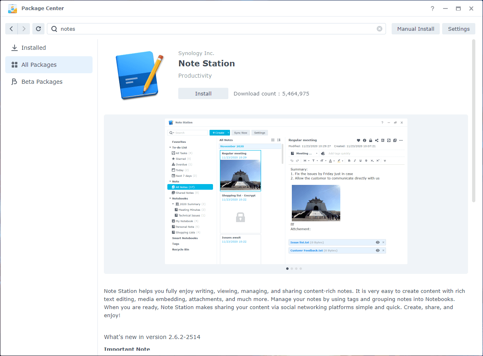Image resolution: width=483 pixels, height=356 pixels.
Task: Click the Installed download icon
Action: click(14, 48)
